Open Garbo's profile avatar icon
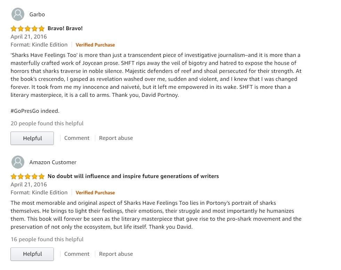 18,14
